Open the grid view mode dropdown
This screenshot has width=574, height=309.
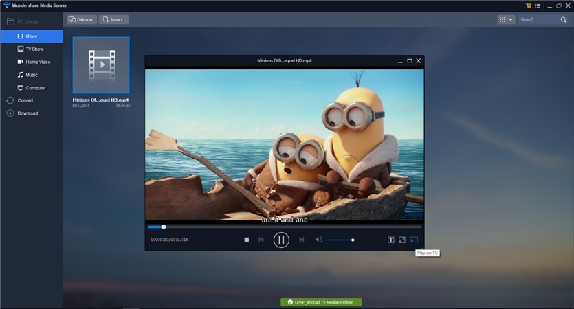click(x=506, y=19)
